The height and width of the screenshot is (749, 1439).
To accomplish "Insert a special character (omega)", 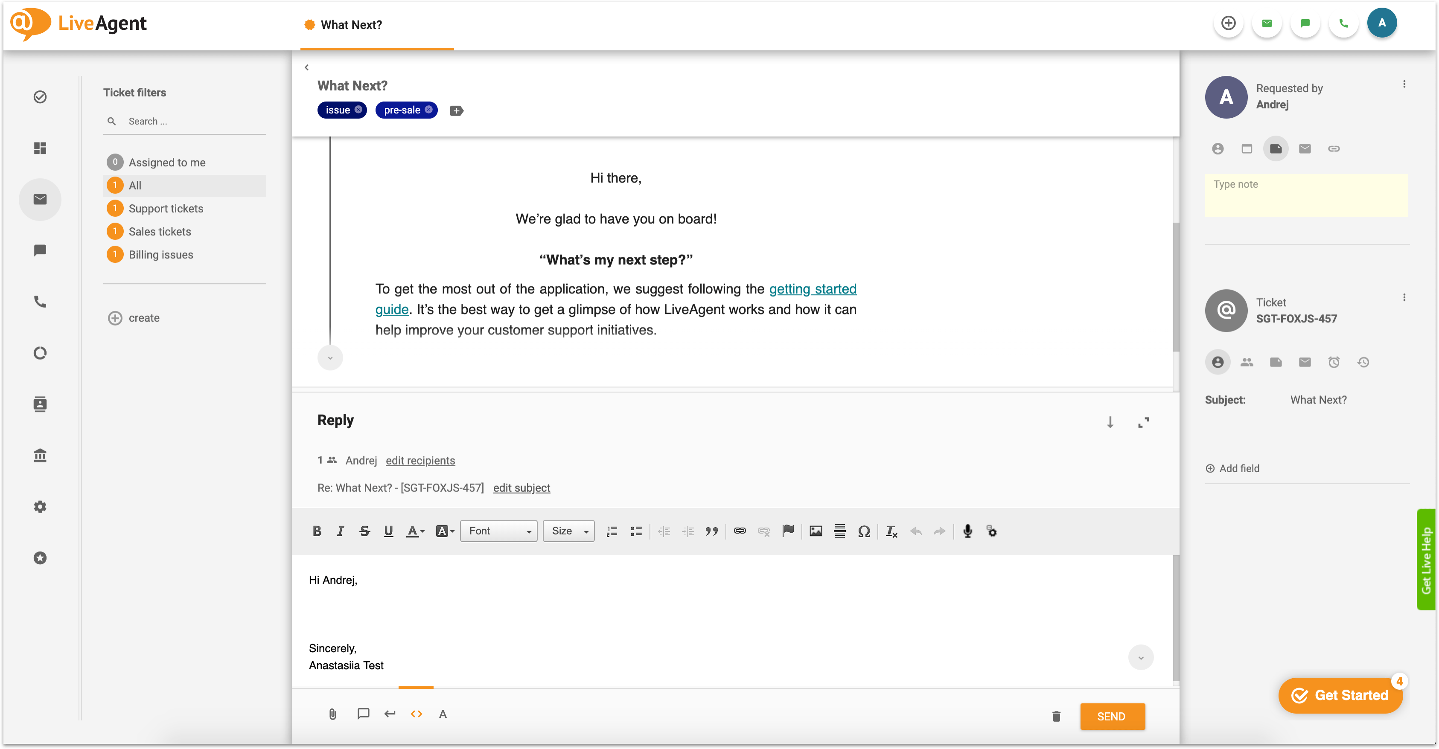I will pyautogui.click(x=864, y=531).
